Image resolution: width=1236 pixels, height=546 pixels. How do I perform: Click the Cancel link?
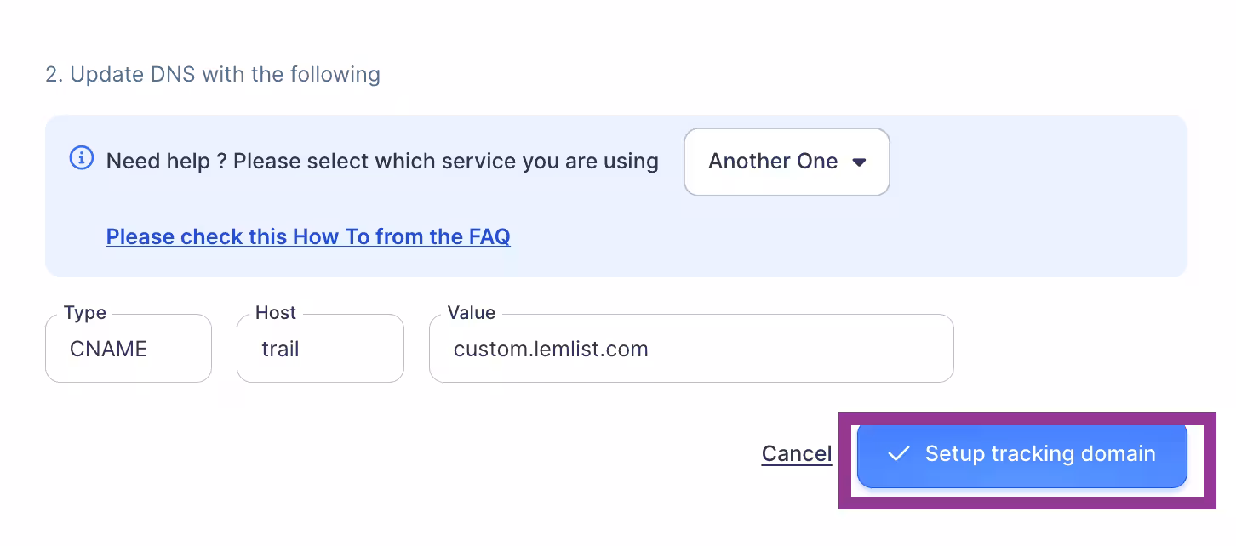coord(796,454)
